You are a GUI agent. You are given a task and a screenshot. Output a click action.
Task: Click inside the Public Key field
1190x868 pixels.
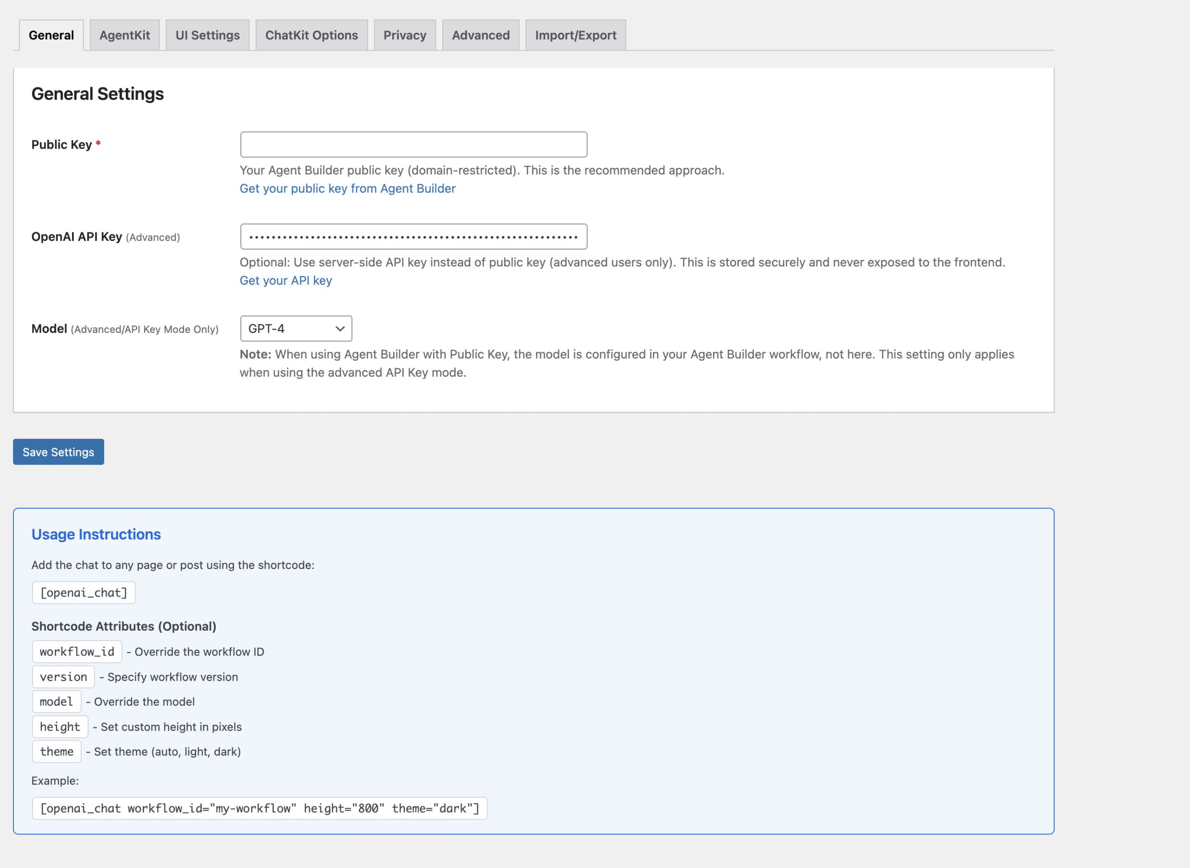413,145
